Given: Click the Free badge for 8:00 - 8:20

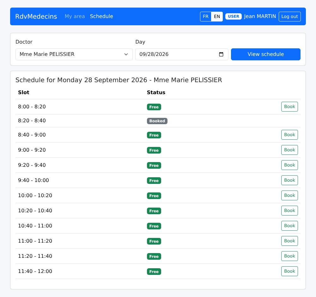Looking at the screenshot, I should 154,107.
